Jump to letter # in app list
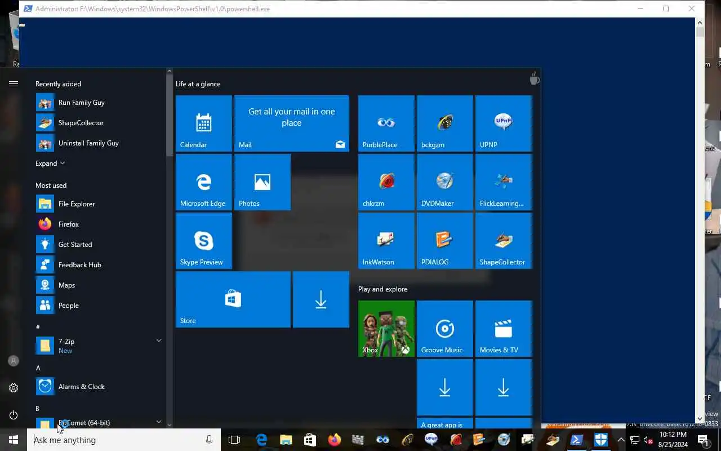This screenshot has width=721, height=451. tap(38, 327)
